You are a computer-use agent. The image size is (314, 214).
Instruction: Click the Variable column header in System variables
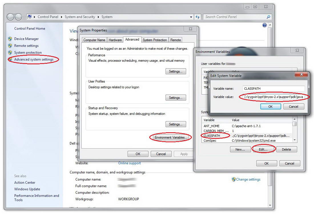216,120
